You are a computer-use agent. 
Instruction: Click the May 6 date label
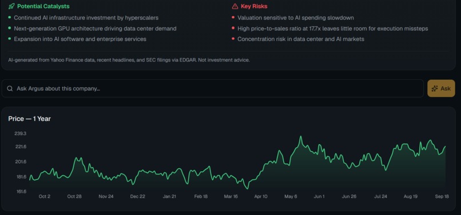[x=291, y=197]
